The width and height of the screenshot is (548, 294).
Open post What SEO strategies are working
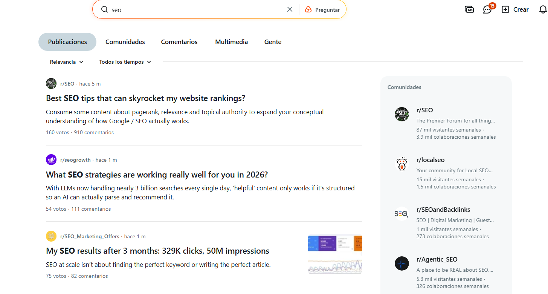157,175
